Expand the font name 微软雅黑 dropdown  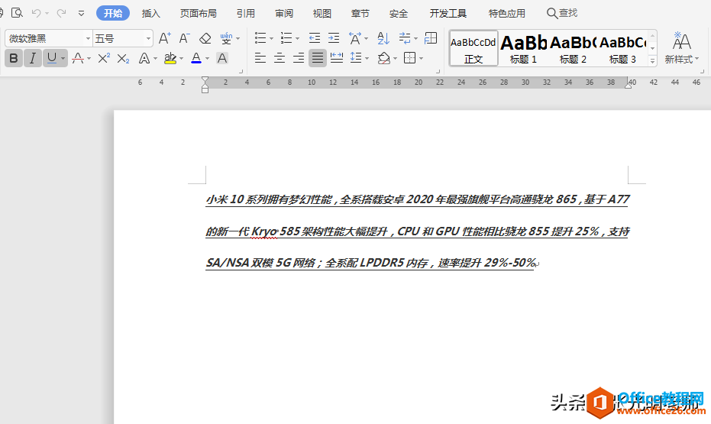click(88, 38)
